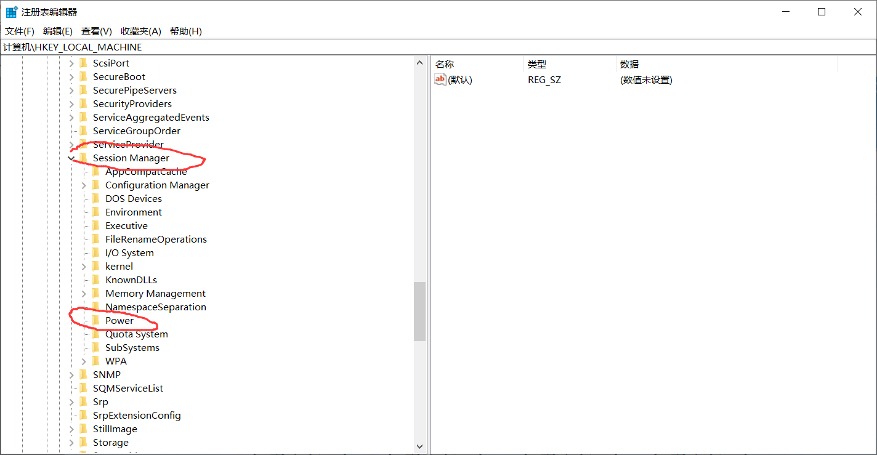Click the SQMServiceList folder icon
The image size is (877, 455).
pos(83,388)
